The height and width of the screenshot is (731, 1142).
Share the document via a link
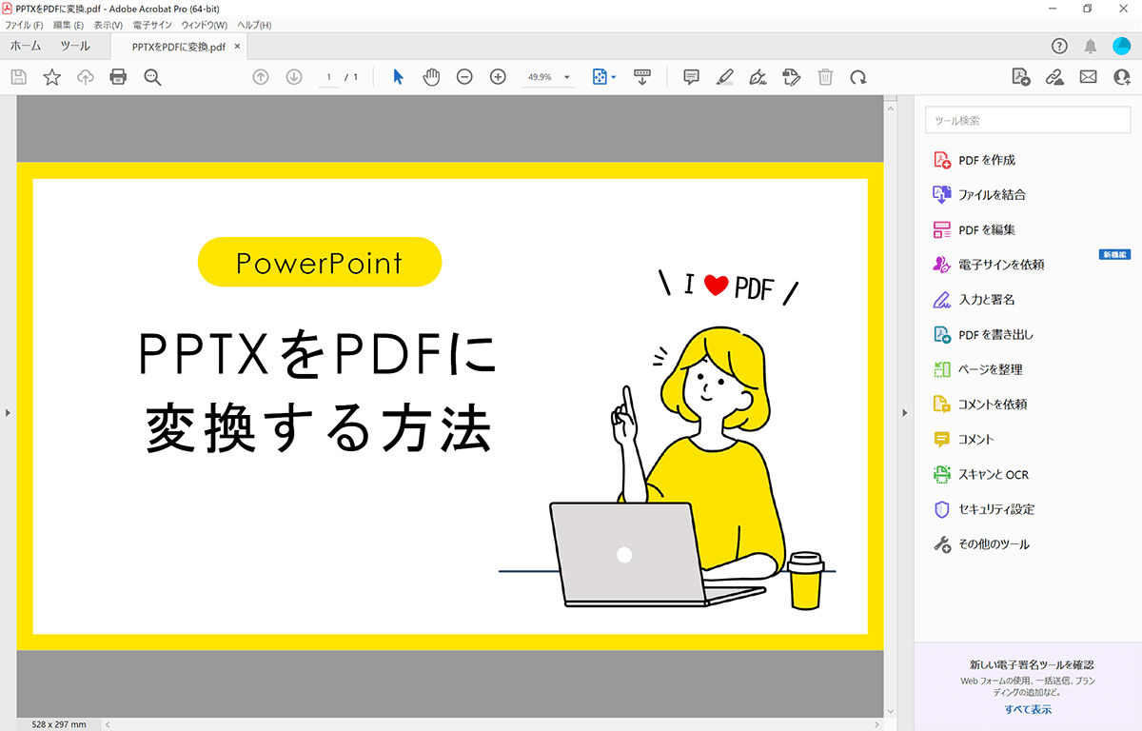[1054, 77]
